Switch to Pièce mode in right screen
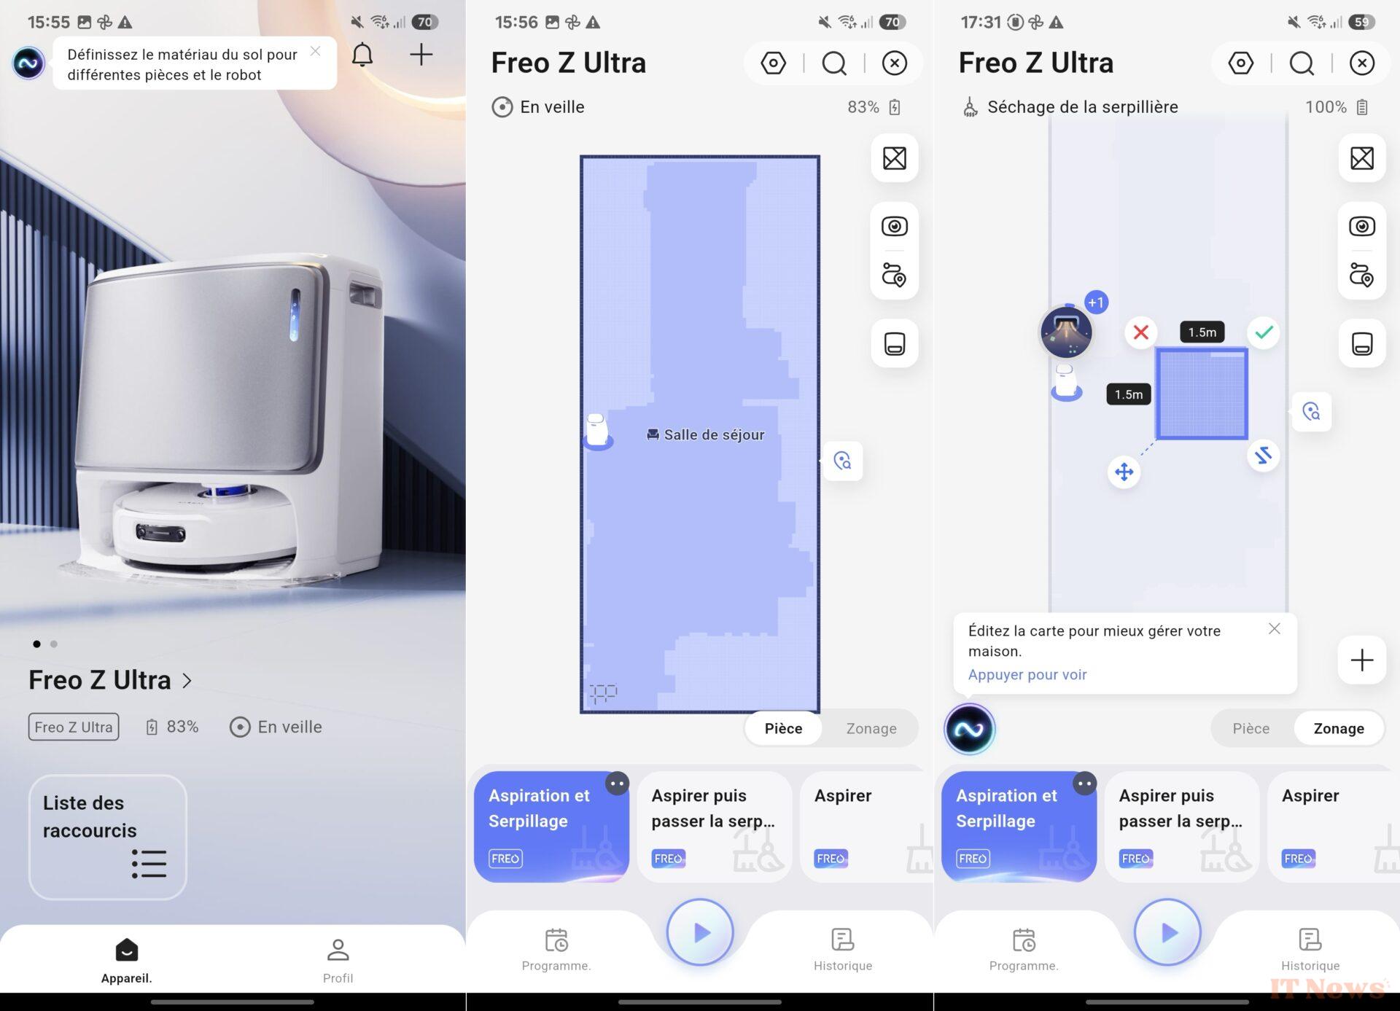The width and height of the screenshot is (1400, 1011). point(1251,728)
